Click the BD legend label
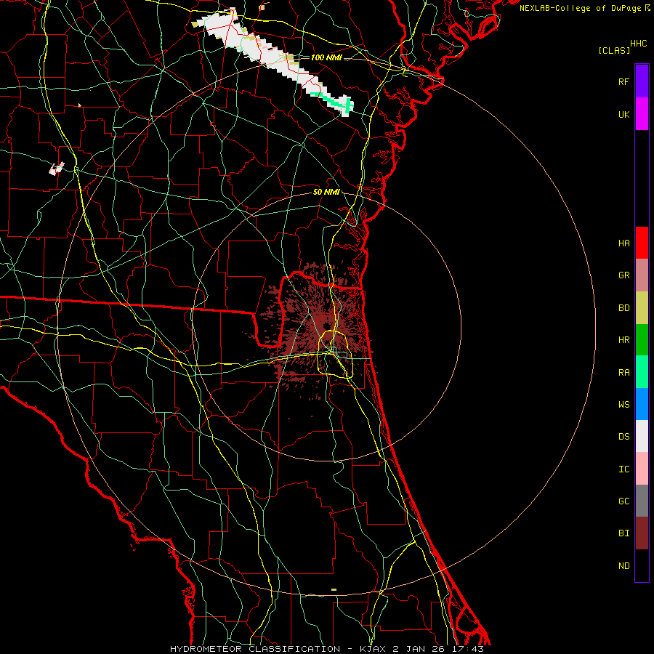 pos(624,308)
